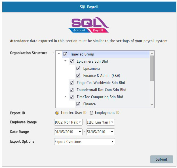Select the TimeTec Computing Sdn Bhd label
The width and height of the screenshot is (177, 168).
100,97
